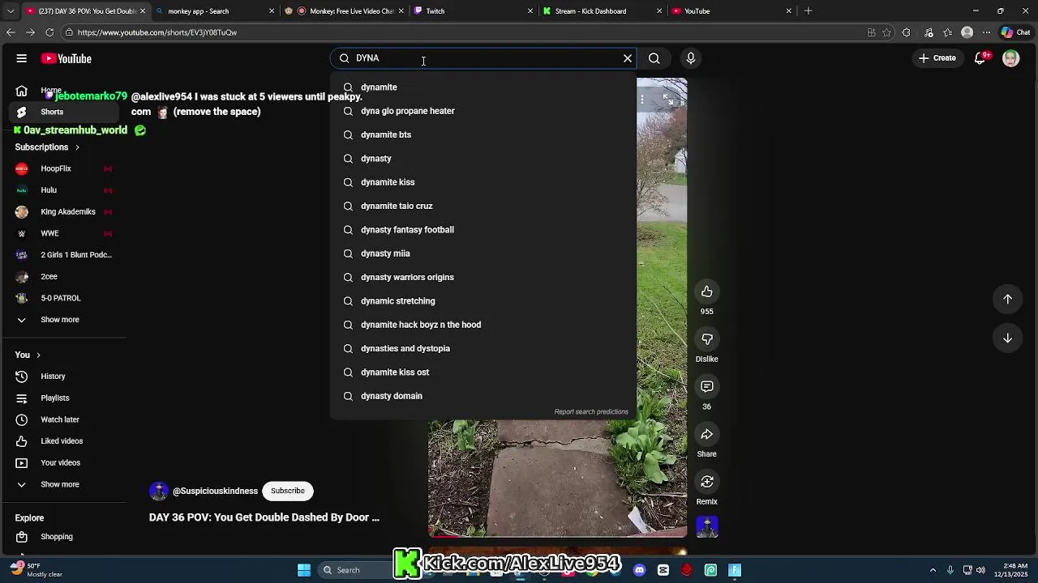1038x583 pixels.
Task: Expand Show more under Subscriptions
Action: click(x=63, y=320)
